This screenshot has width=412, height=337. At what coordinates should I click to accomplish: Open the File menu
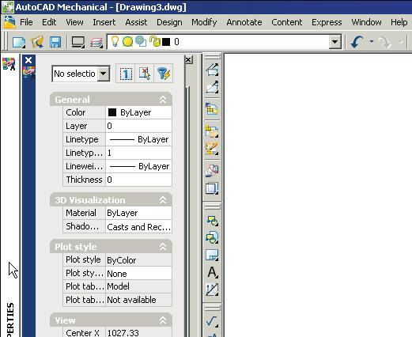coord(26,22)
